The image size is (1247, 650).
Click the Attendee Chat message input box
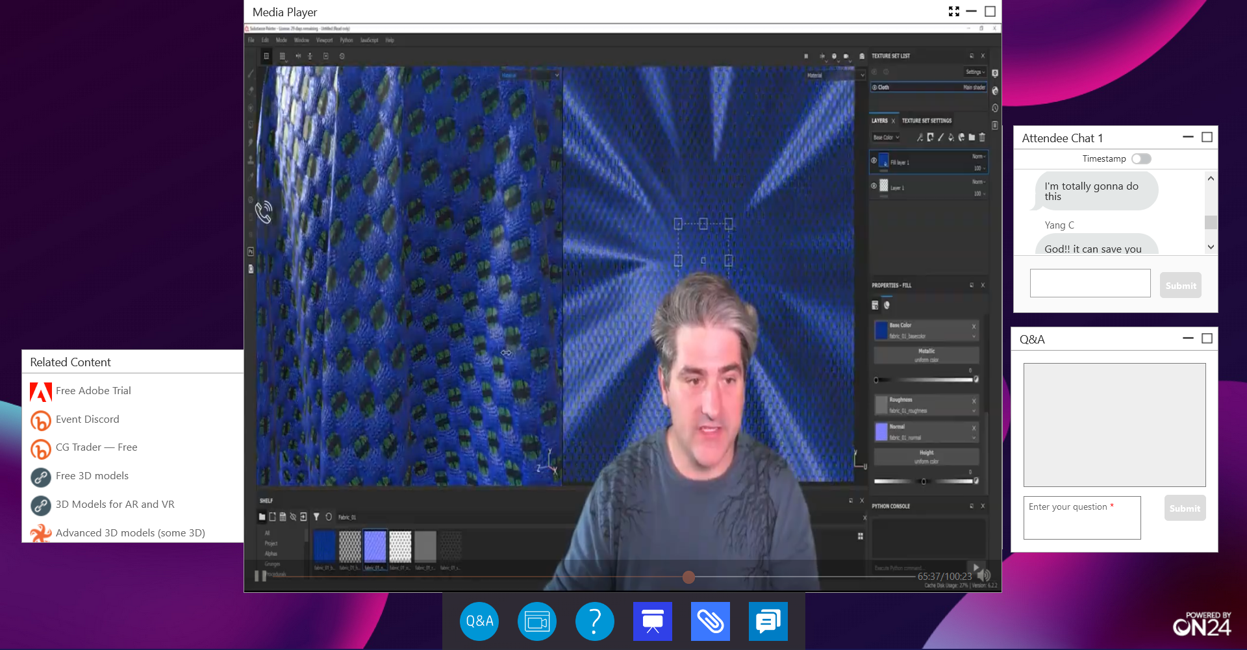[1090, 283]
